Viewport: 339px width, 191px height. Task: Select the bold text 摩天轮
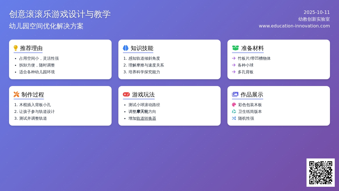click(142, 111)
